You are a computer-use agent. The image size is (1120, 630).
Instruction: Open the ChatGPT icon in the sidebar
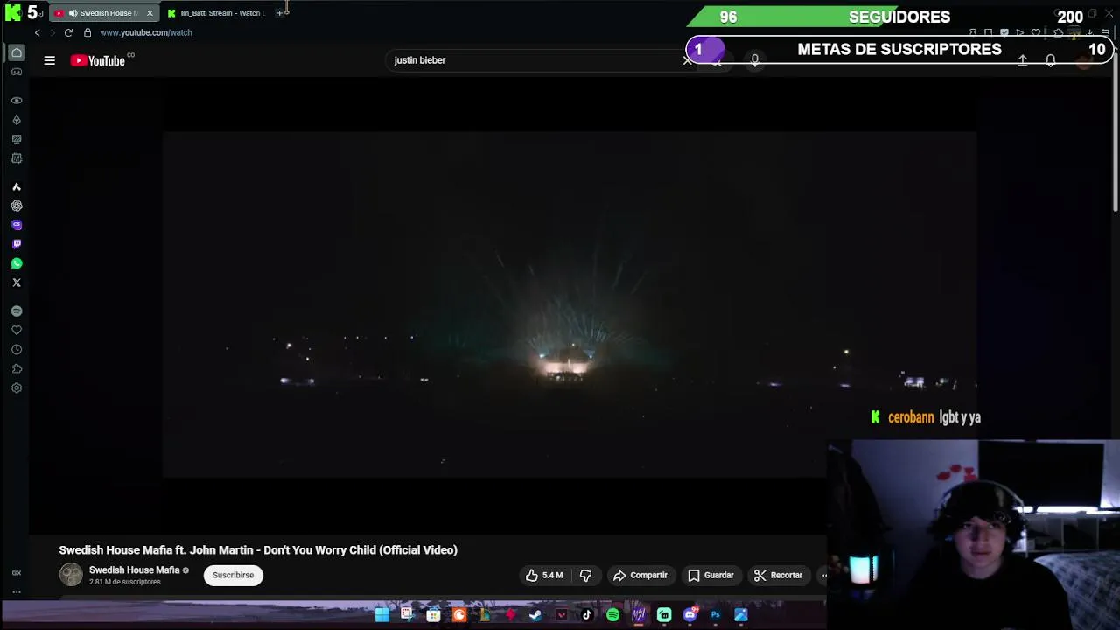[17, 206]
